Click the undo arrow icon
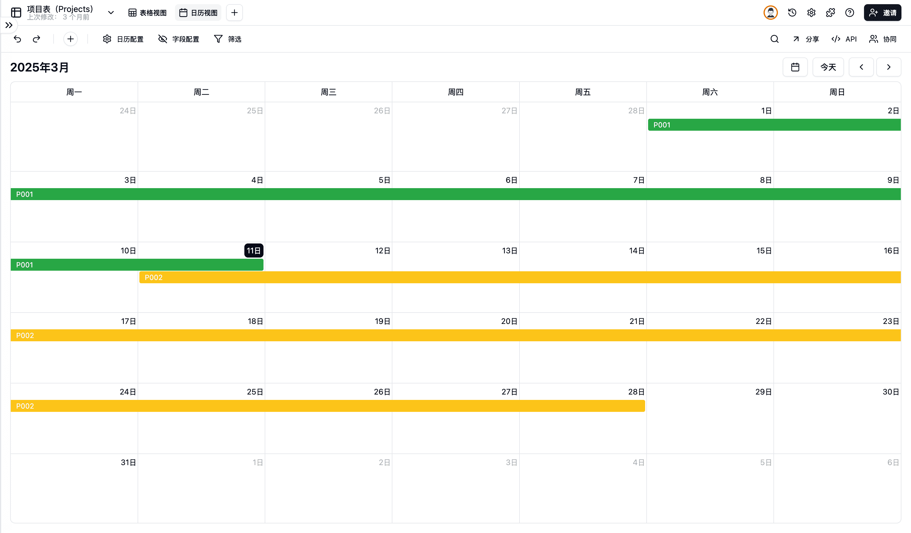 pos(17,39)
